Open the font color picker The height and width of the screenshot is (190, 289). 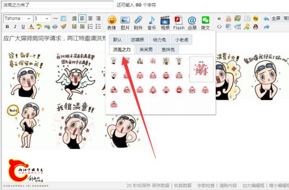[x=31, y=27]
